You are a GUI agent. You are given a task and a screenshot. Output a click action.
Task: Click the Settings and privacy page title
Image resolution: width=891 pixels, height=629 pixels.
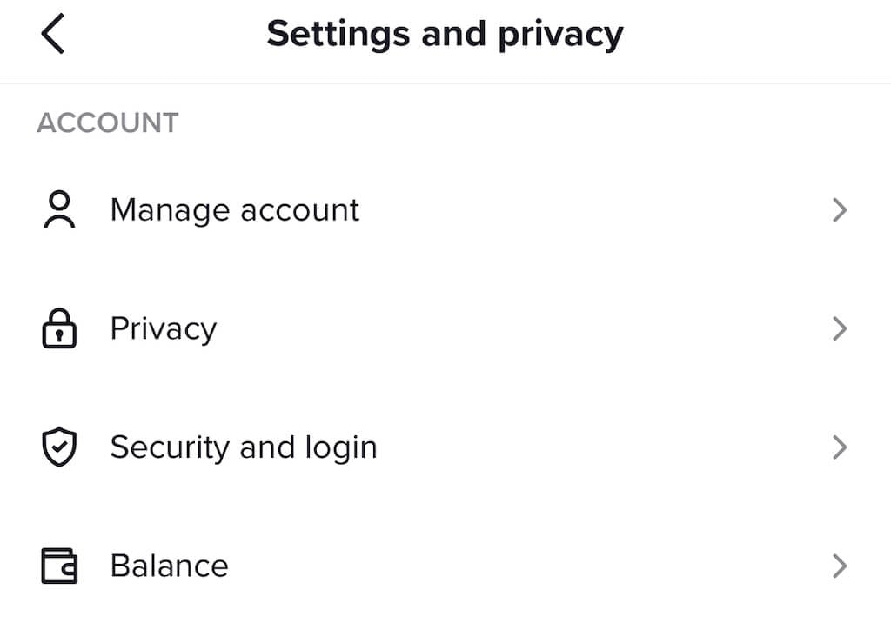click(x=445, y=35)
